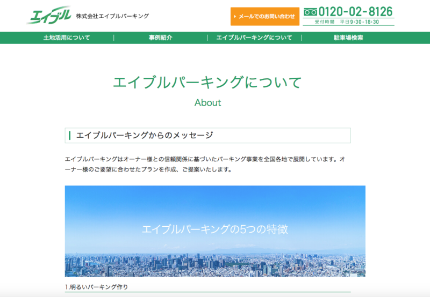The height and width of the screenshot is (297, 430).
Task: Click the エイブルパーキングについて page title
Action: coord(207,83)
